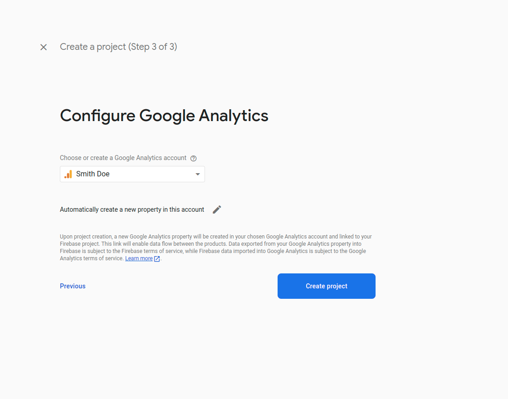Click the external link icon beside Learn more

[157, 258]
